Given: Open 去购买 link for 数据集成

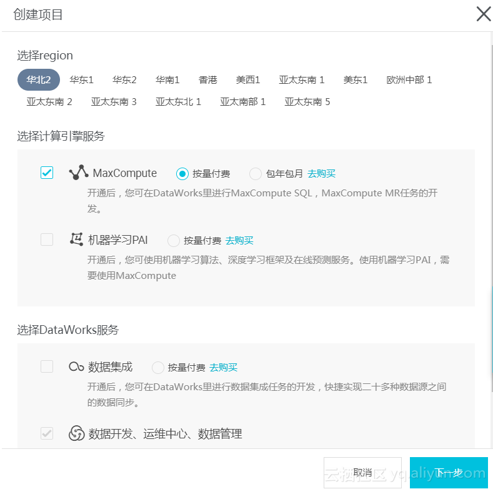Looking at the screenshot, I should pyautogui.click(x=223, y=368).
